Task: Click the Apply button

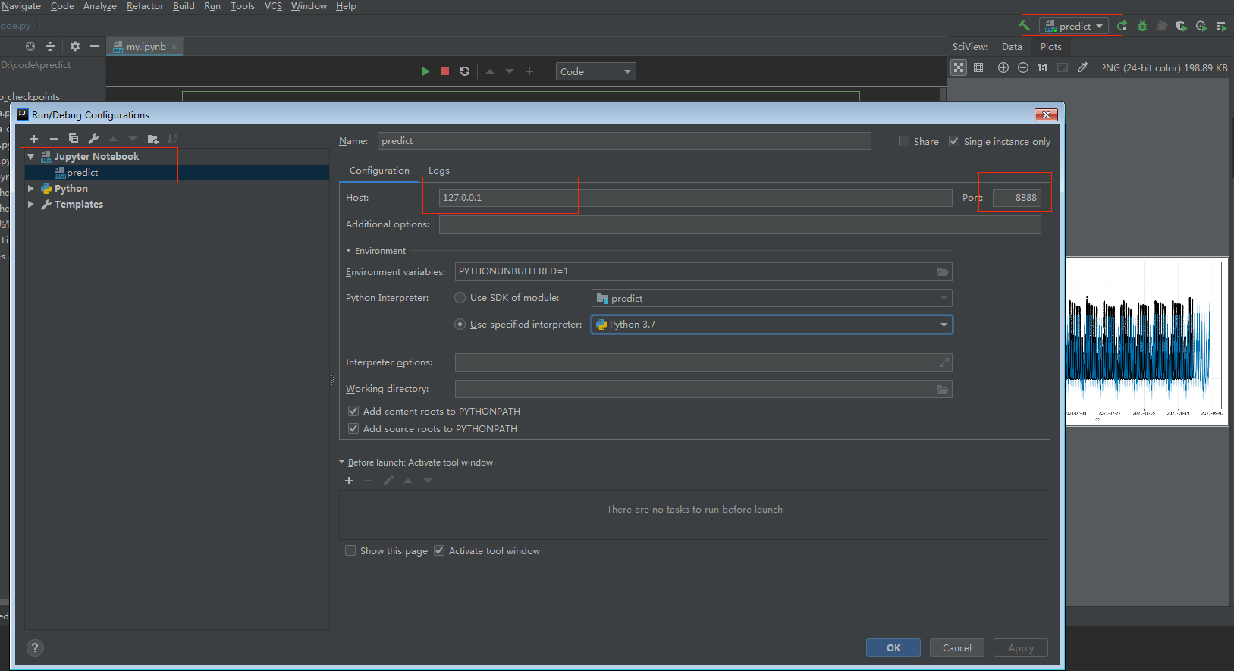Action: tap(1021, 647)
